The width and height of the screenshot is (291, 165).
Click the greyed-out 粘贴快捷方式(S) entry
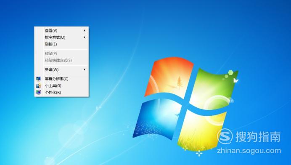[61, 60]
